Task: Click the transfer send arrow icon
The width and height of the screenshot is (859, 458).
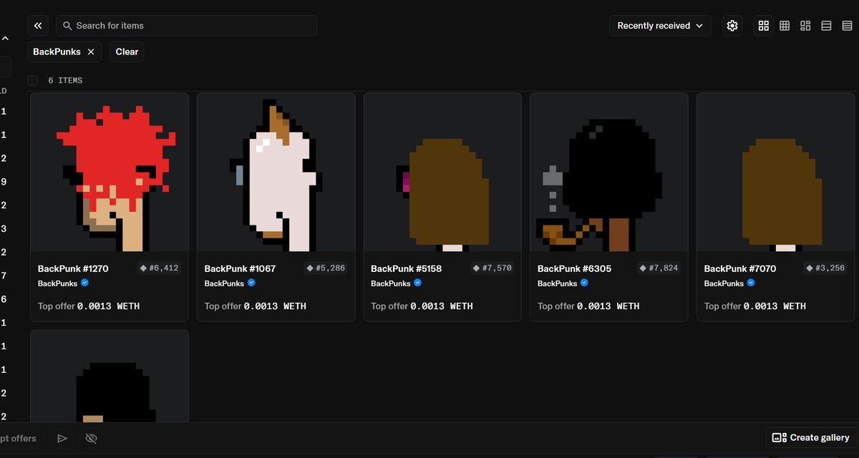Action: (x=62, y=439)
